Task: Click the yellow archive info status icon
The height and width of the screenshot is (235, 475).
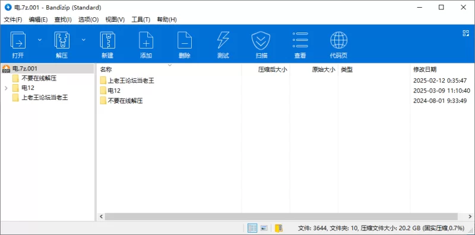Action: coord(278,228)
